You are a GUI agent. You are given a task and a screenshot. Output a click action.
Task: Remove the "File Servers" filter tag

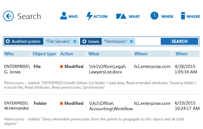(75, 41)
